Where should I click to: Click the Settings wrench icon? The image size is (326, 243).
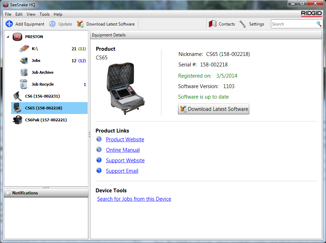pos(243,24)
